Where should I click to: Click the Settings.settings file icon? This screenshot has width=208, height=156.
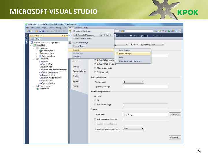tap(40, 56)
